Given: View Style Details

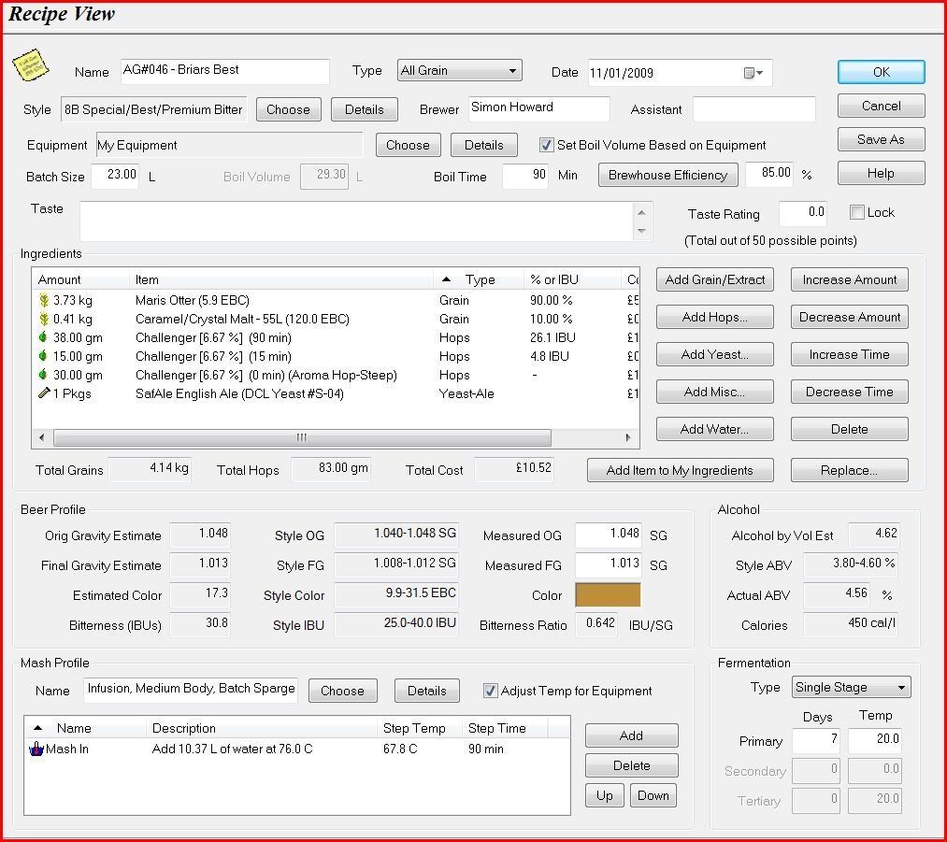Looking at the screenshot, I should [x=365, y=109].
